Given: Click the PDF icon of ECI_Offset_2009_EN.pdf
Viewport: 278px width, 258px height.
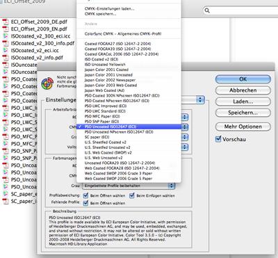Looking at the screenshot, I should pyautogui.click(x=6, y=29).
